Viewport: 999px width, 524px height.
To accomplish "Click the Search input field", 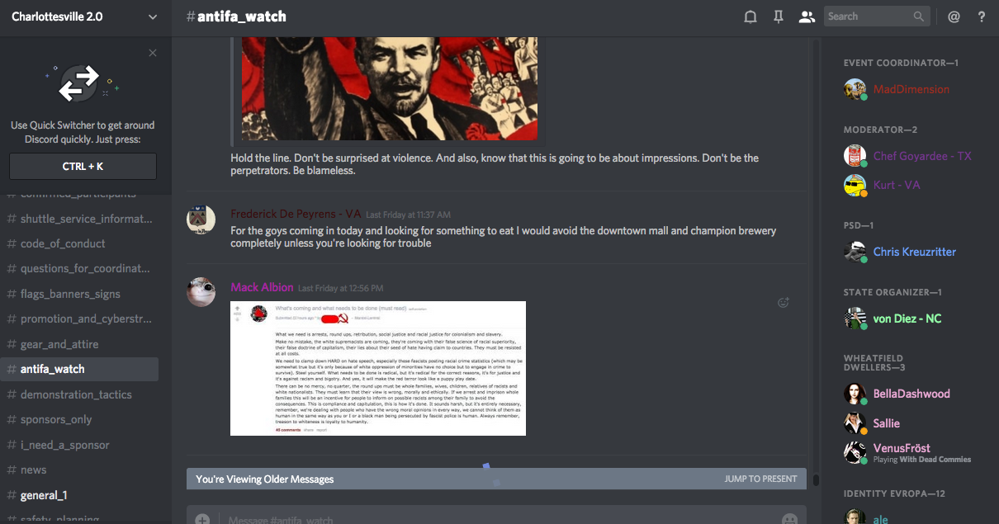I will tap(877, 17).
